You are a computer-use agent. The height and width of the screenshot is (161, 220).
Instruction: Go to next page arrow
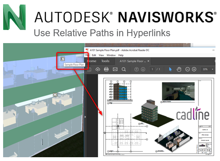pos(143,69)
